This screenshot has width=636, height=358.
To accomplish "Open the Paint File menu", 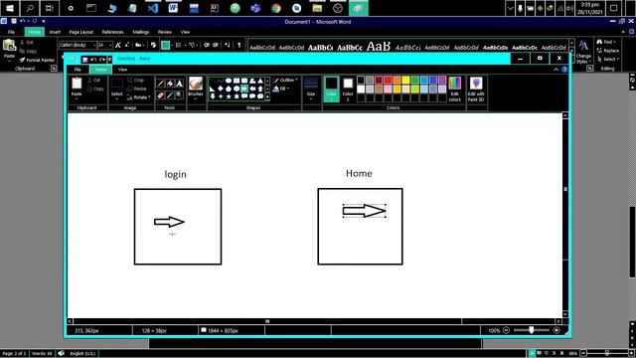I will click(78, 70).
